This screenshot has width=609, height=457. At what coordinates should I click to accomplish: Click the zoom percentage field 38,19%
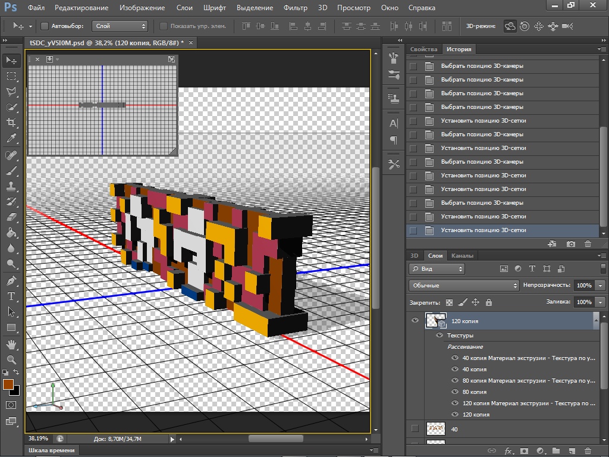click(38, 439)
